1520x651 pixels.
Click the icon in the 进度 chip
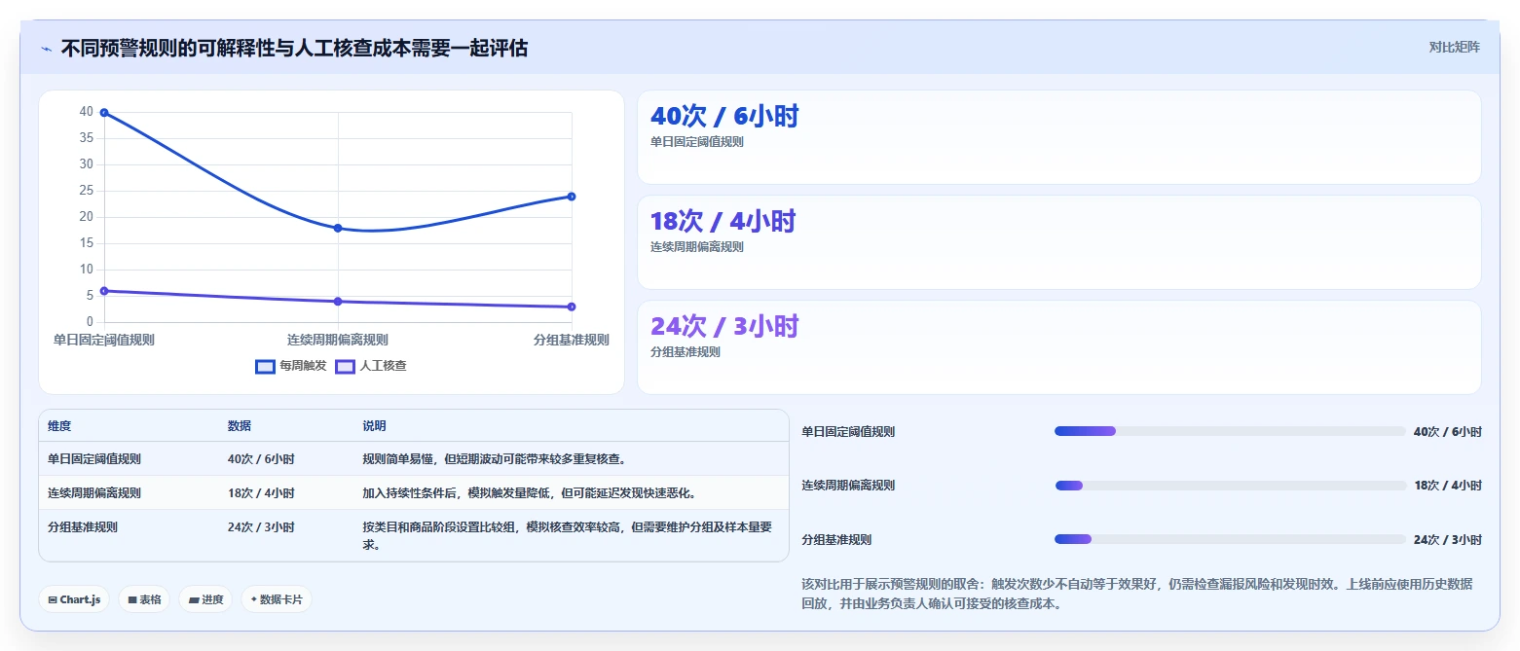tap(194, 600)
